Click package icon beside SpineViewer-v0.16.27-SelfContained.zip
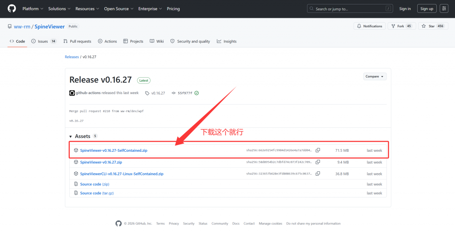 76,150
